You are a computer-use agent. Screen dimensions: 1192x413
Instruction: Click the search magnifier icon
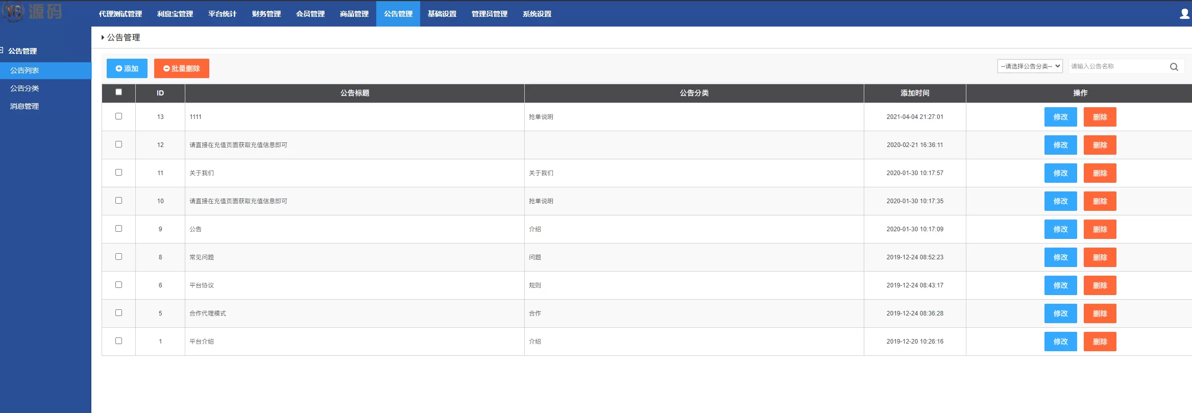coord(1174,67)
